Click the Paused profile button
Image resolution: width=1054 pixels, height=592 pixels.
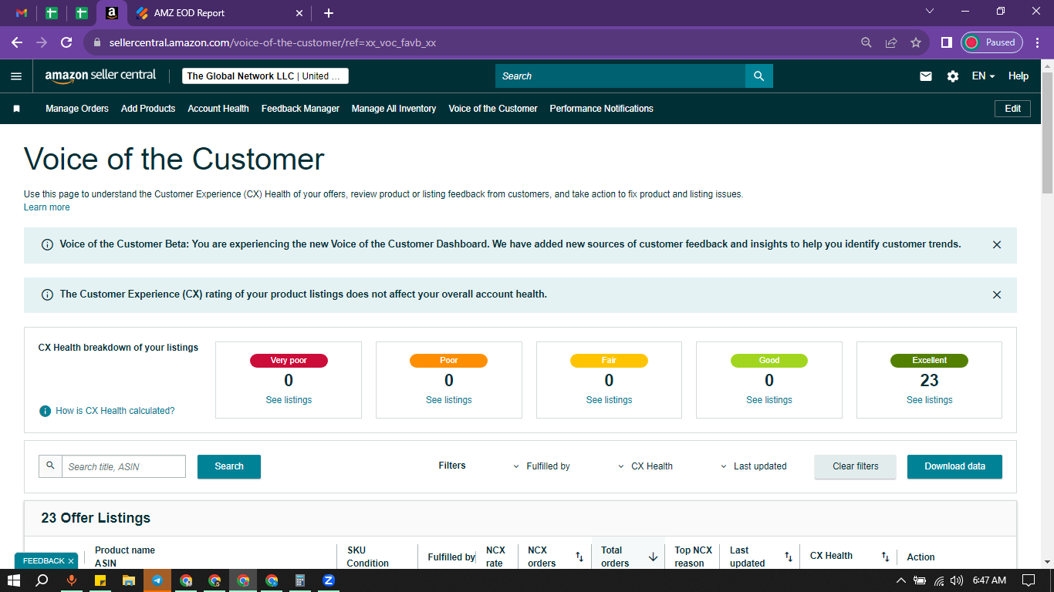pyautogui.click(x=992, y=42)
